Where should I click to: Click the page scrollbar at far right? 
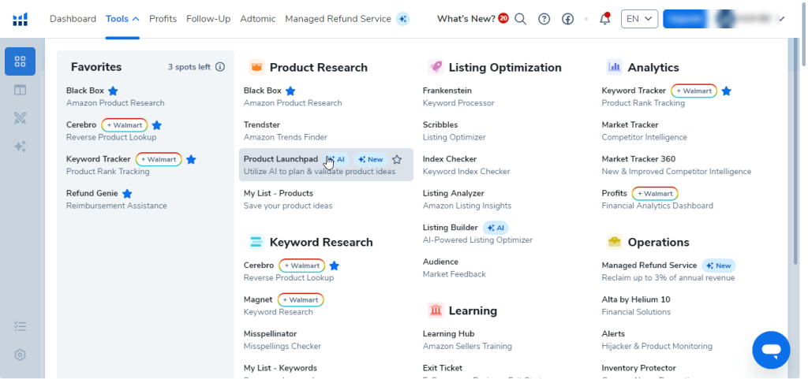coord(804,33)
